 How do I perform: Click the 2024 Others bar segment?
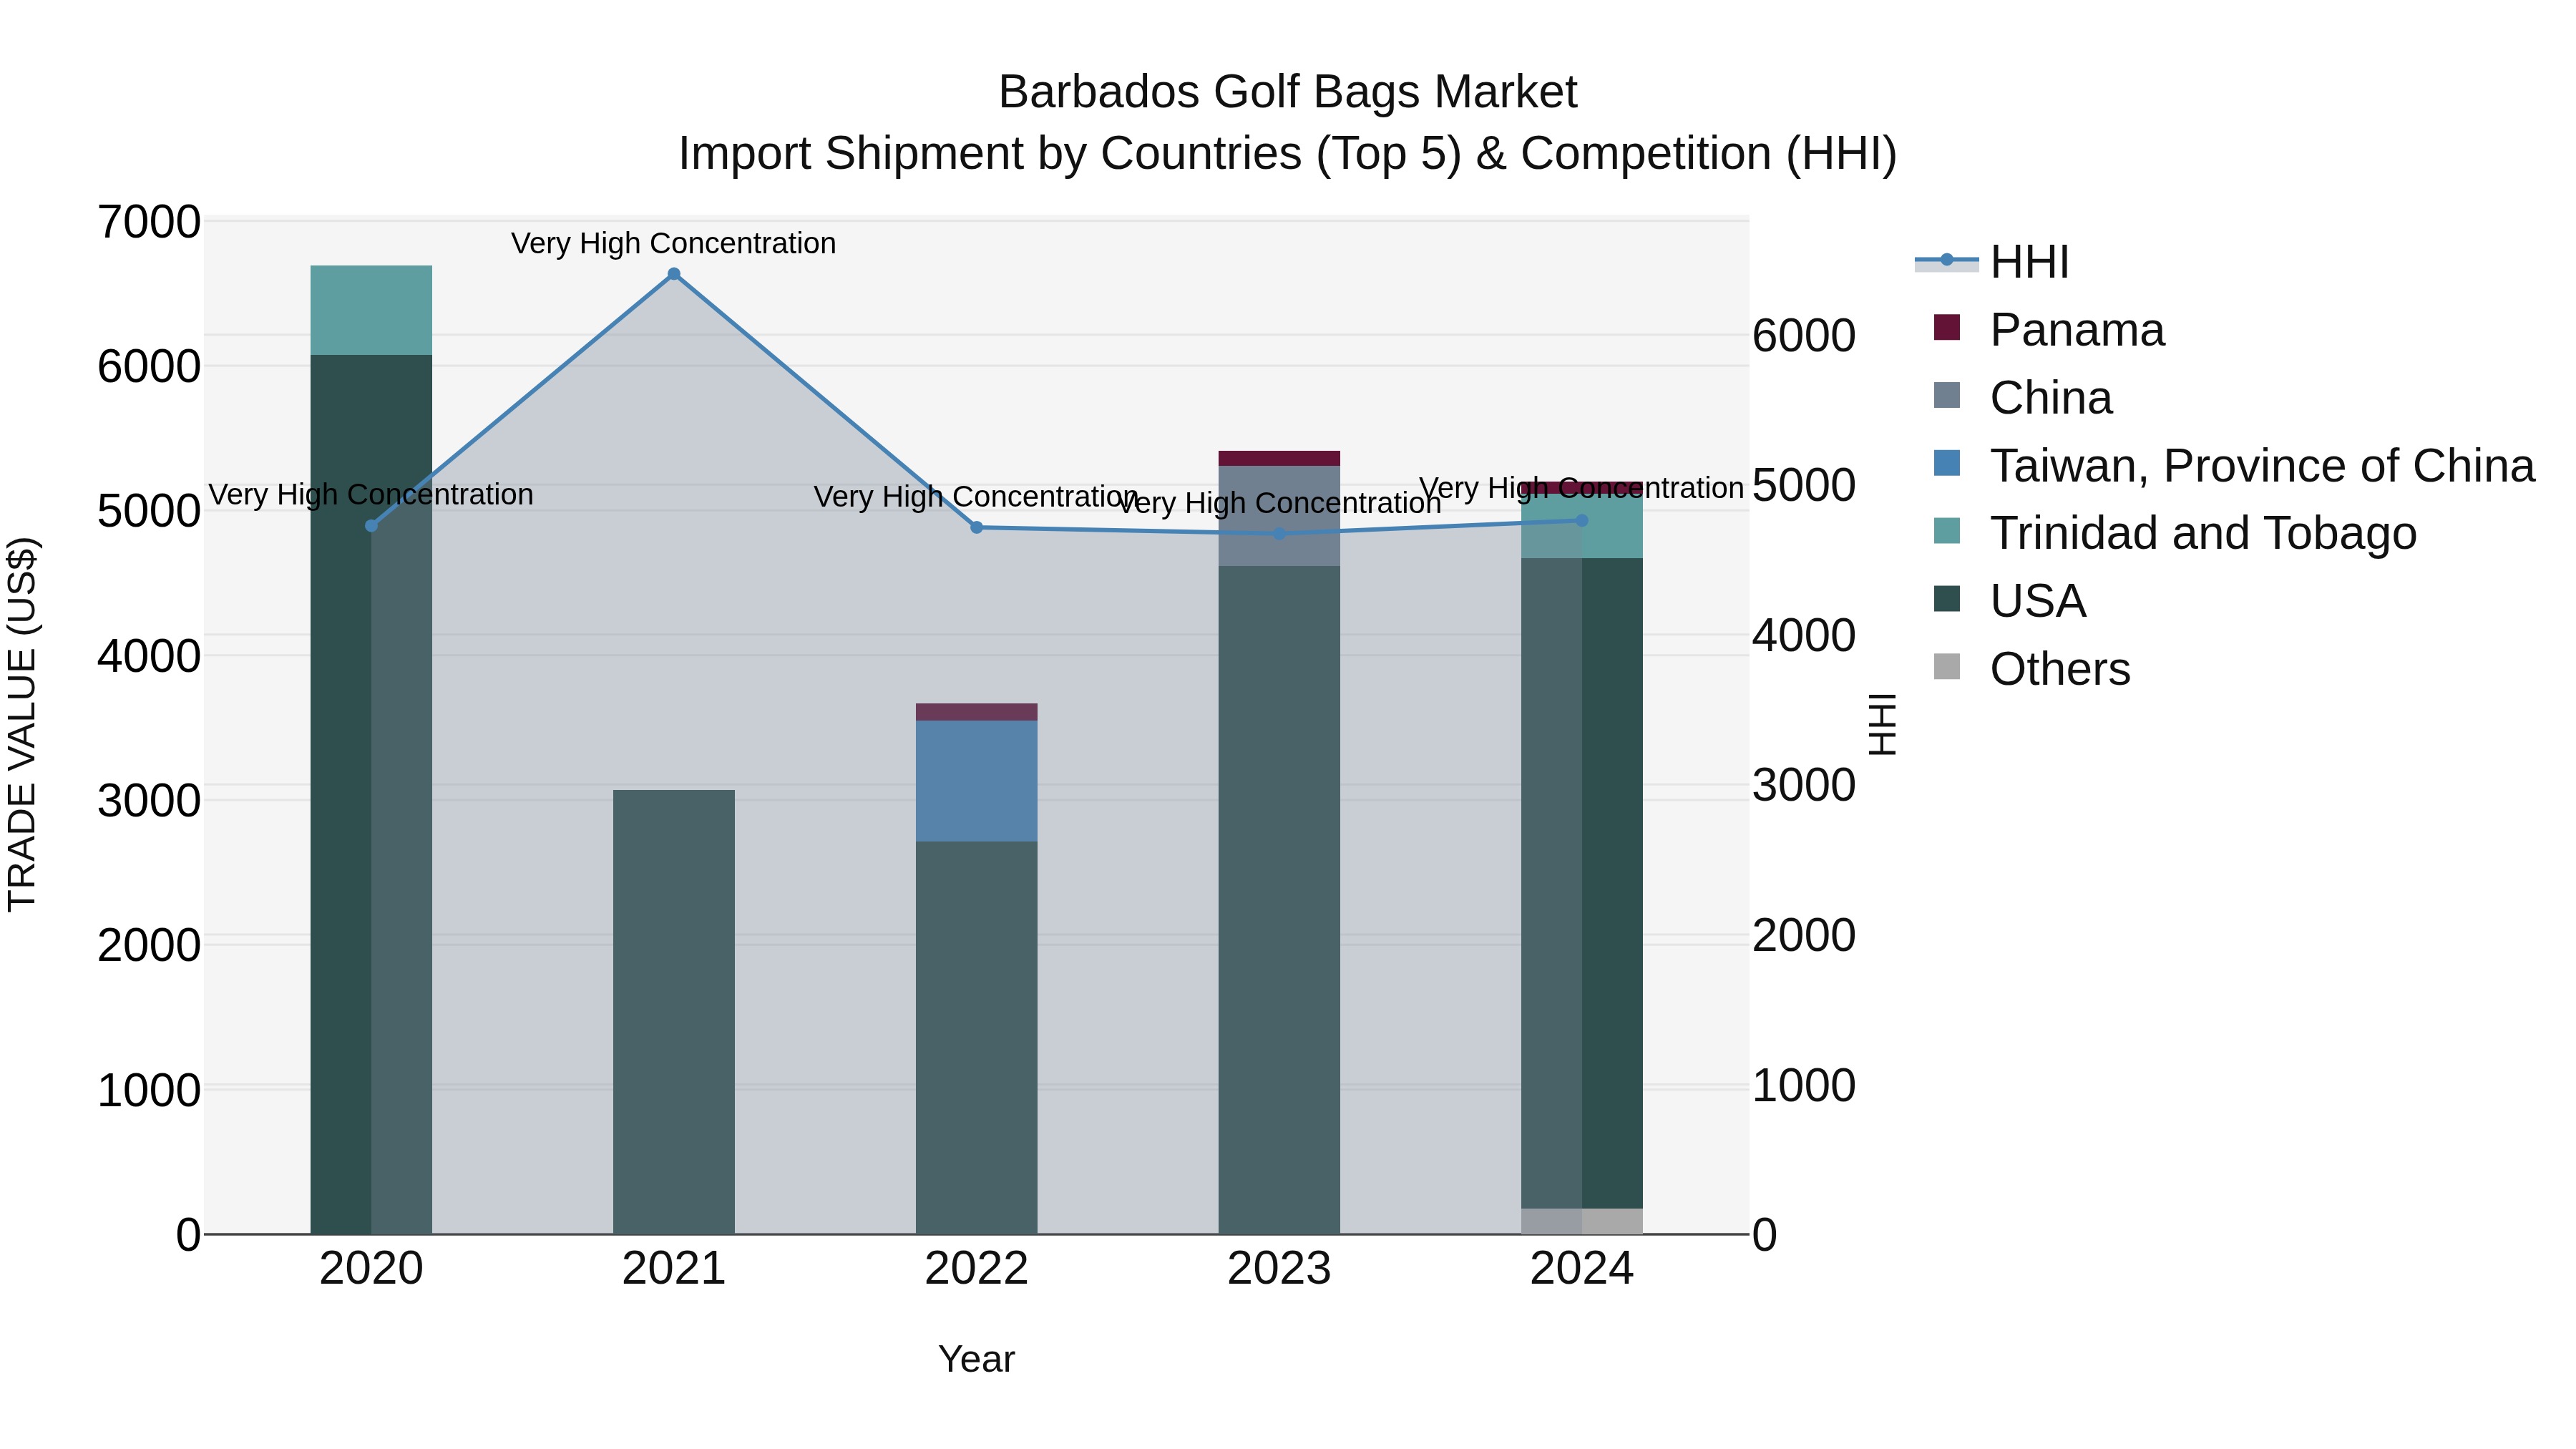(x=1582, y=1221)
